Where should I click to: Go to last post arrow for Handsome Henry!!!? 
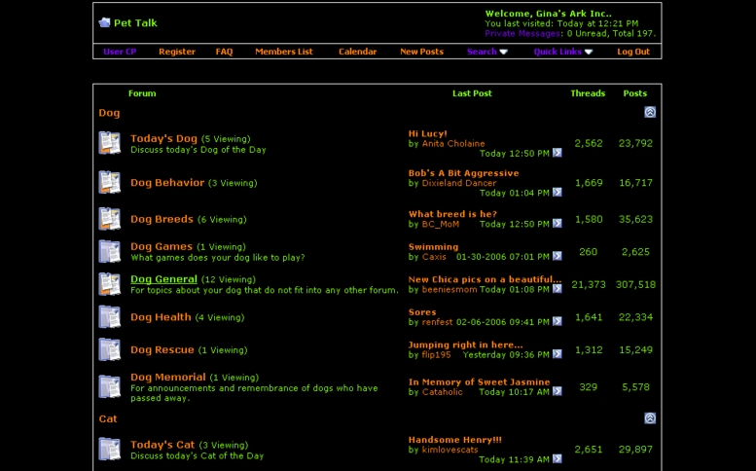click(558, 459)
